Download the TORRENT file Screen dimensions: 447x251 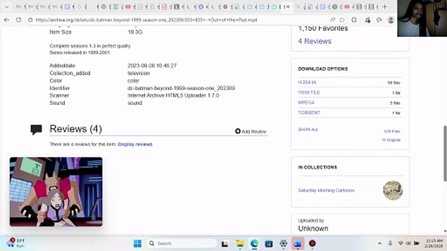(309, 113)
